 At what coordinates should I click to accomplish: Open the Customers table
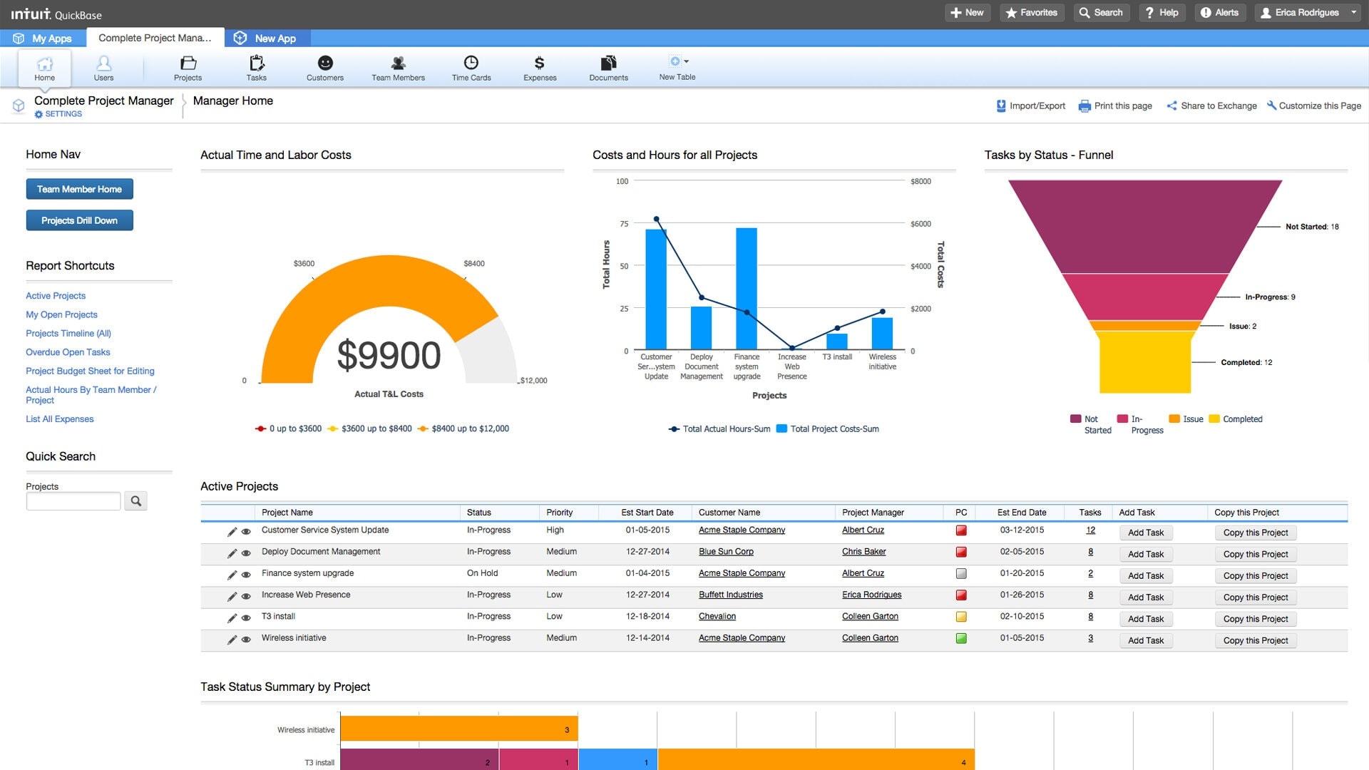click(324, 68)
